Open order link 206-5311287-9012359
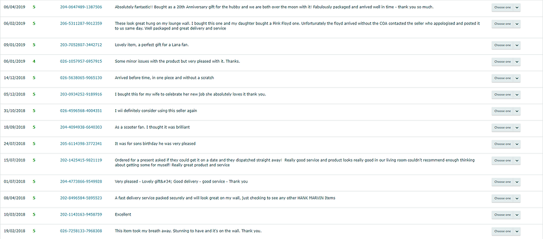The width and height of the screenshot is (543, 239). (81, 23)
